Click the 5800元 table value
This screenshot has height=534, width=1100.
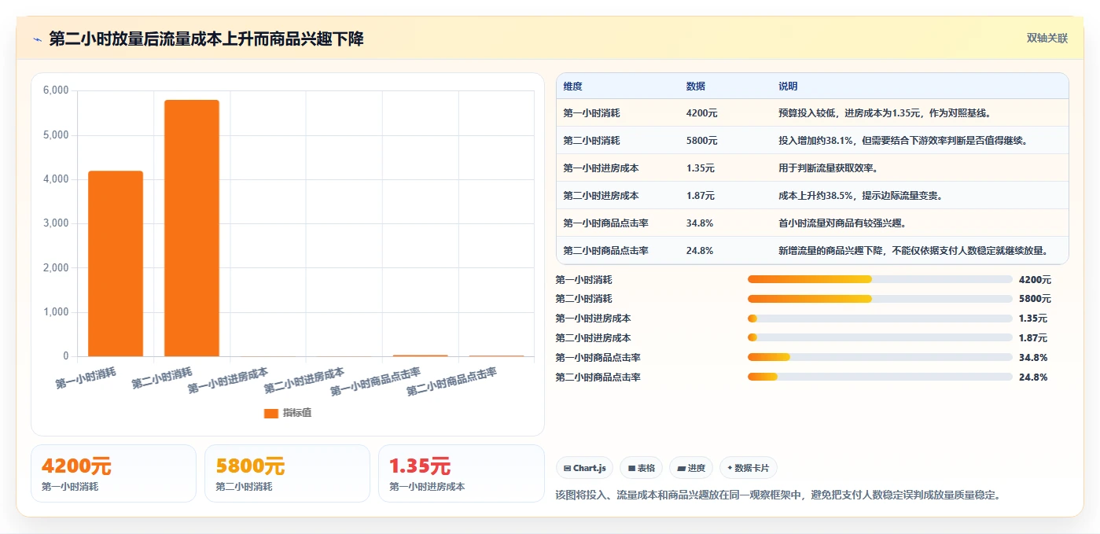click(702, 141)
